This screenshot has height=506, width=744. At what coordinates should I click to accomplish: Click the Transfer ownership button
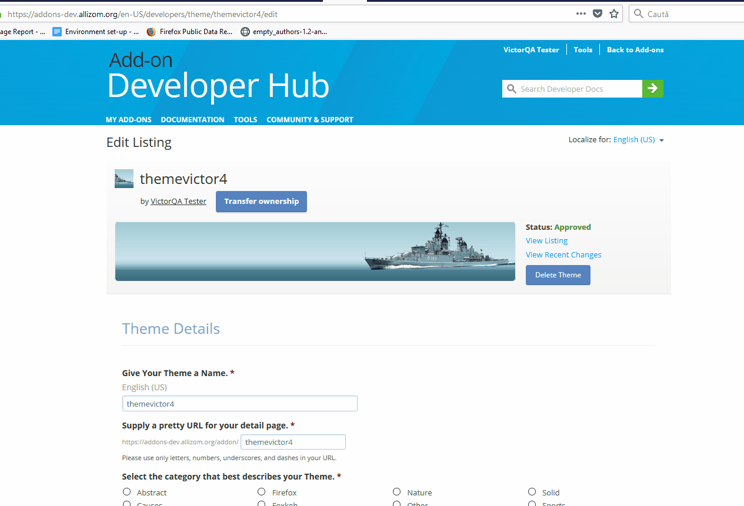pyautogui.click(x=261, y=201)
